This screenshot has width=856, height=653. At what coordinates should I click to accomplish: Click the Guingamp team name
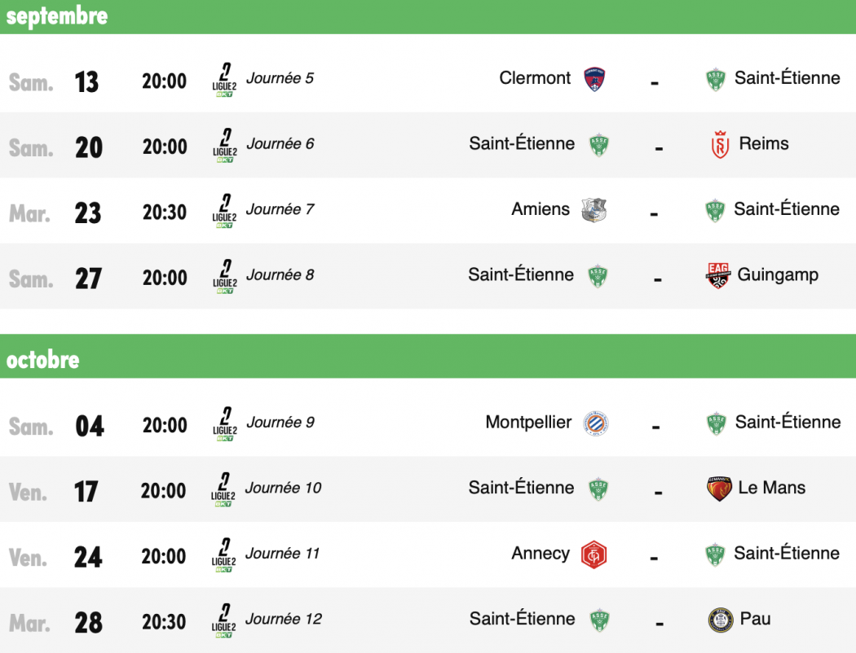[778, 275]
